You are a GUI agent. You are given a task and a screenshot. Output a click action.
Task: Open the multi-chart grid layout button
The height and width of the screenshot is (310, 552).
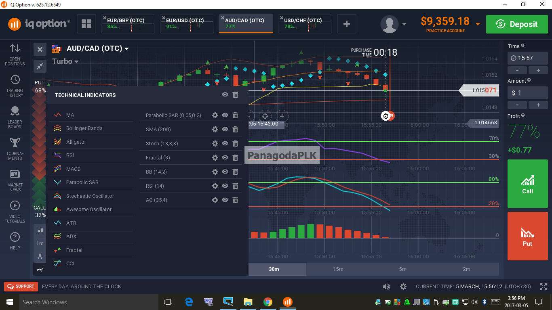pyautogui.click(x=86, y=24)
